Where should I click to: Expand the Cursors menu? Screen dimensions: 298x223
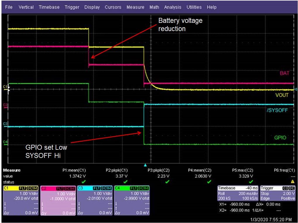tap(113, 7)
